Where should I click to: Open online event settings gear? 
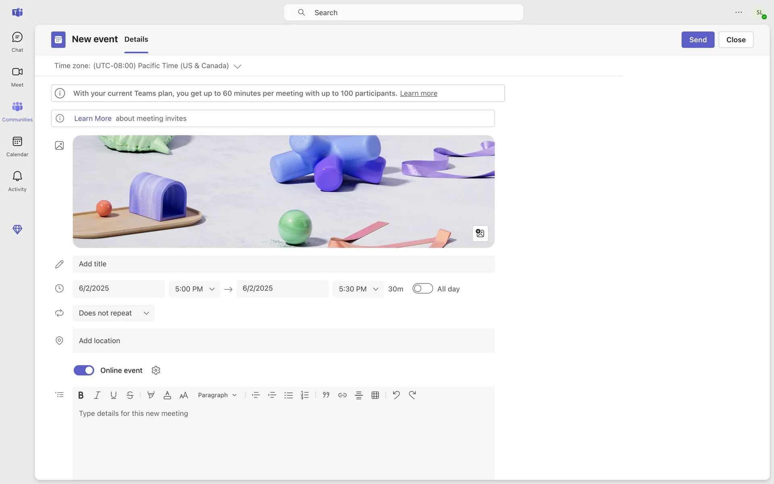click(156, 370)
